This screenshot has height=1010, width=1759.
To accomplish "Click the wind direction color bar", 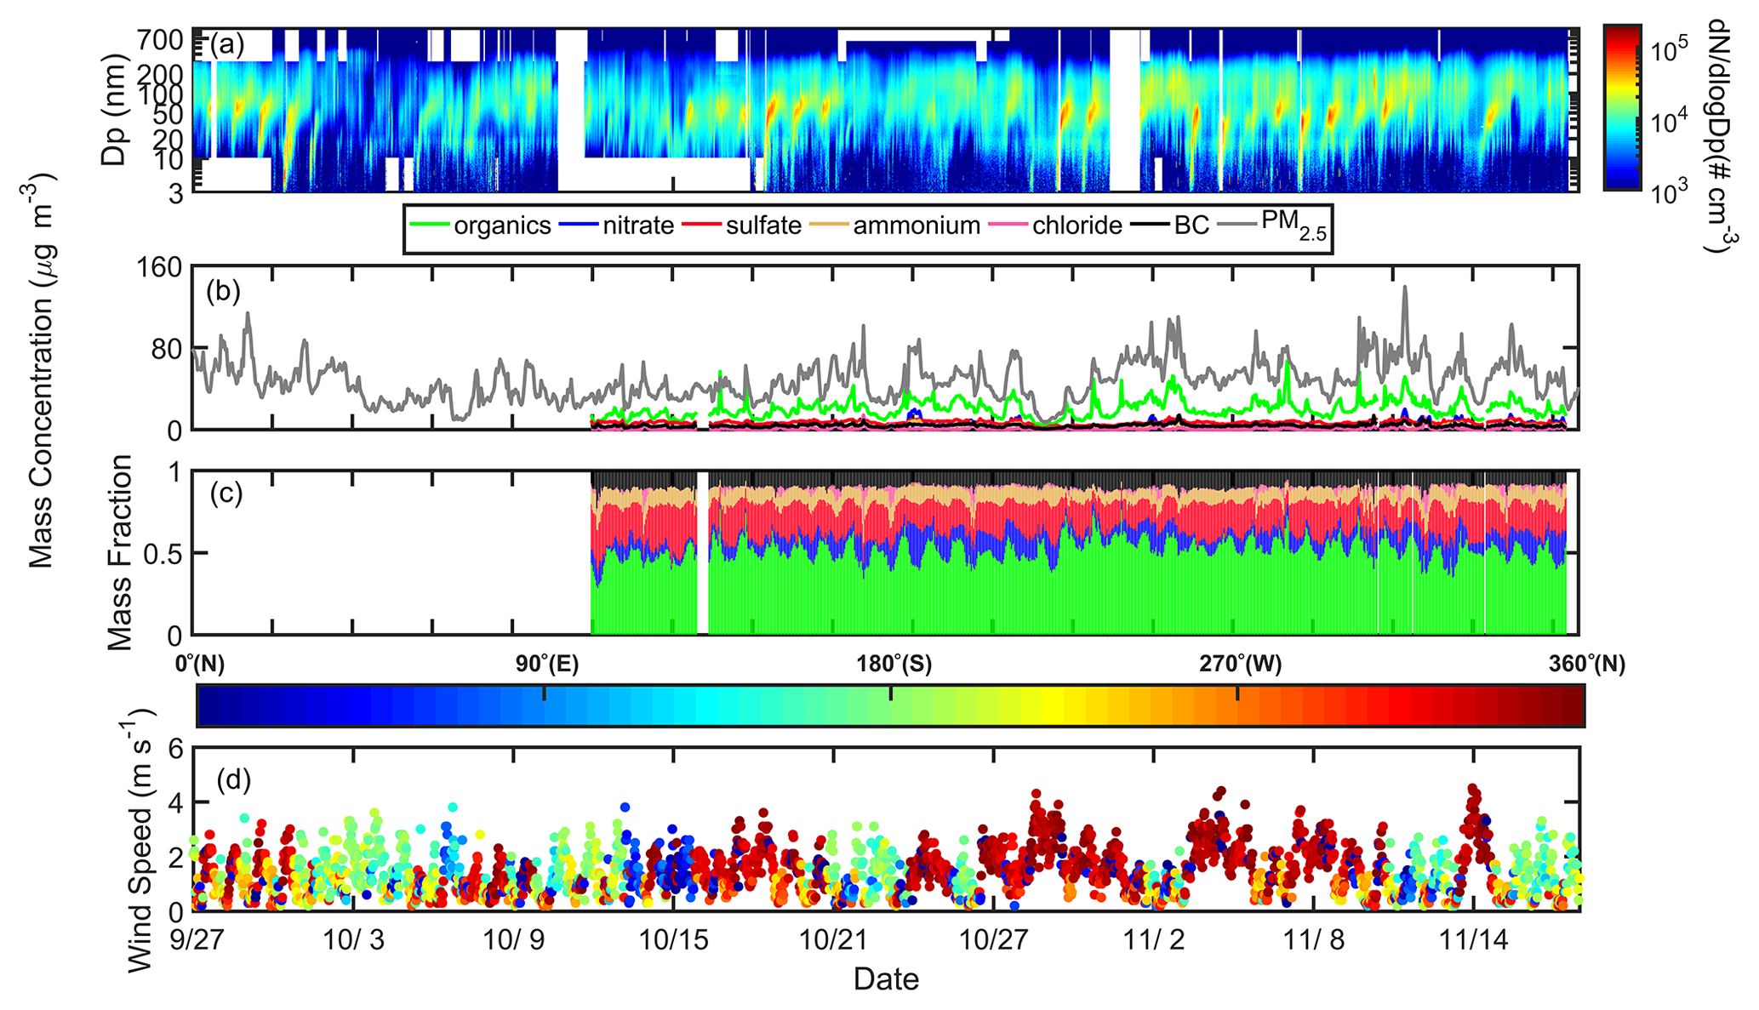I will [890, 707].
